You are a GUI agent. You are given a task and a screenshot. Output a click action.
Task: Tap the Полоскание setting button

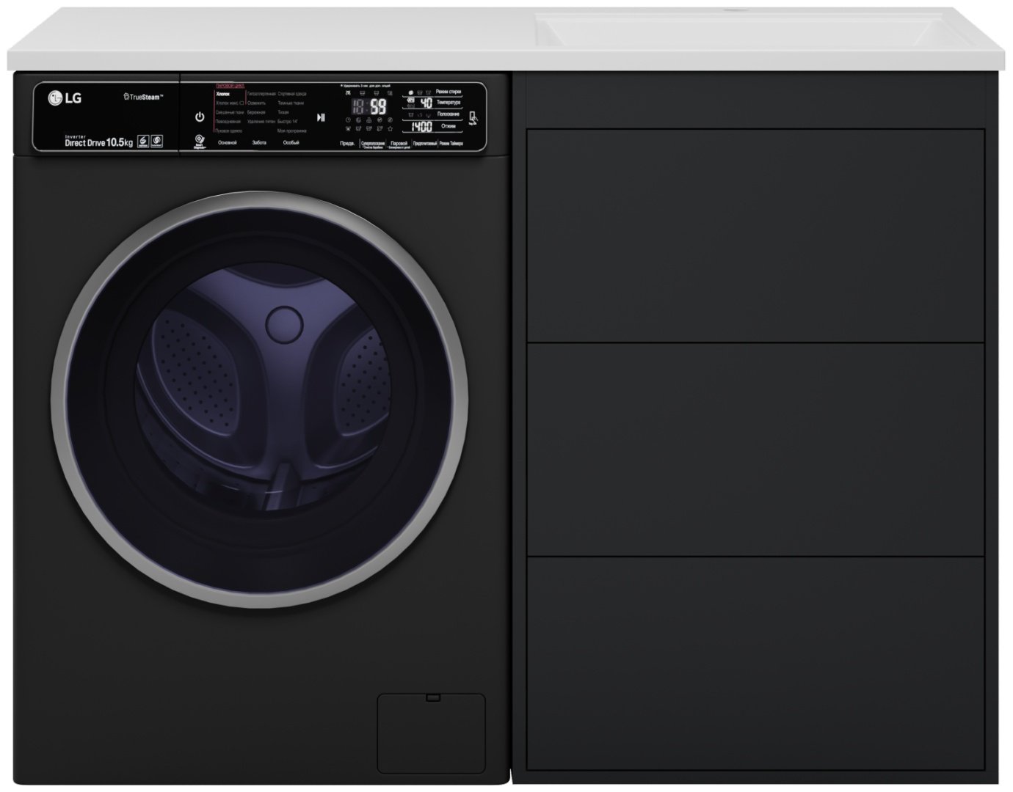pyautogui.click(x=449, y=114)
